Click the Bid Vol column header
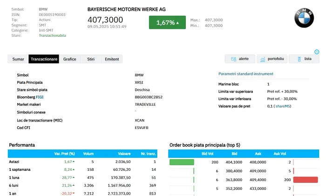326x196 pixels. click(x=208, y=154)
